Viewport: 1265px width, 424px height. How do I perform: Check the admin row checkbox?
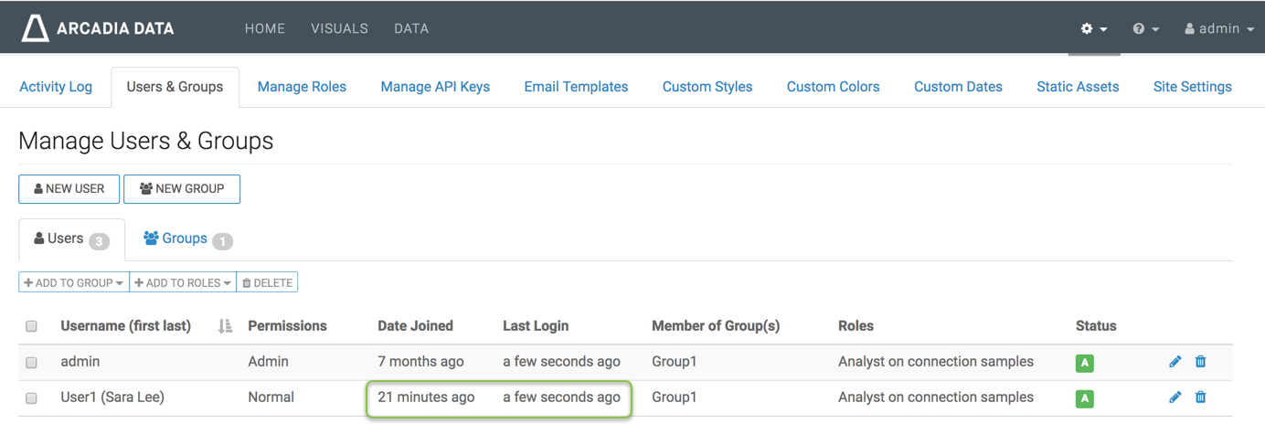click(32, 363)
